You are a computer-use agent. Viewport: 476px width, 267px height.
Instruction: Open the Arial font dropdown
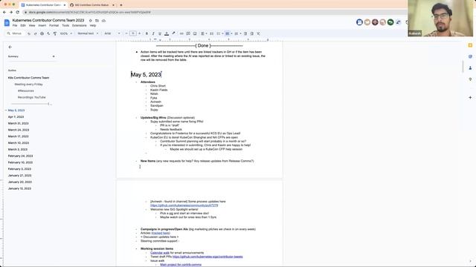[x=112, y=33]
